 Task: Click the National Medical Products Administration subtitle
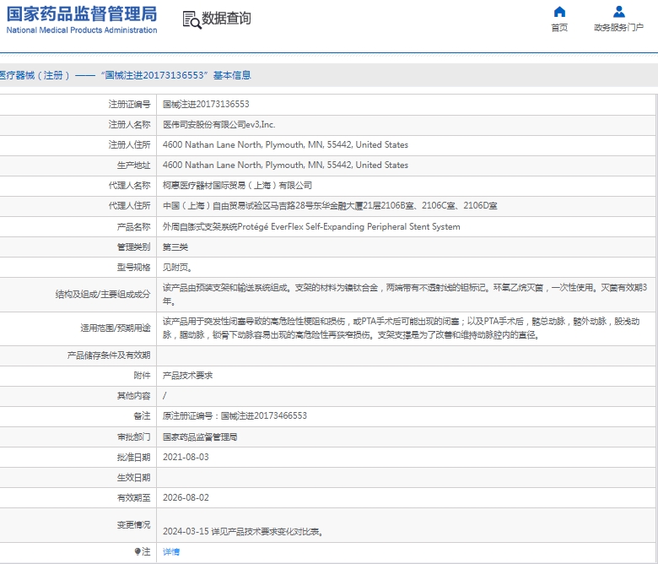pos(82,30)
